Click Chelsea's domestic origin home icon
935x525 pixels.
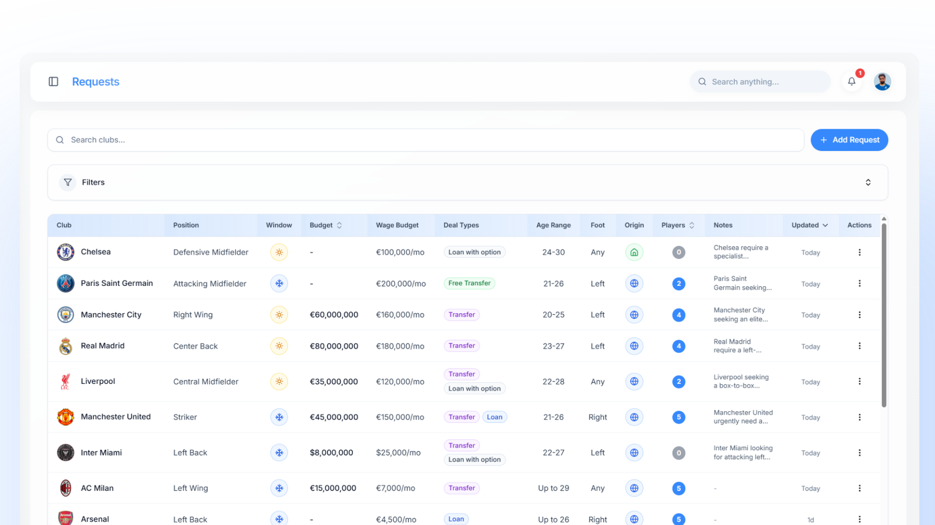click(x=634, y=253)
